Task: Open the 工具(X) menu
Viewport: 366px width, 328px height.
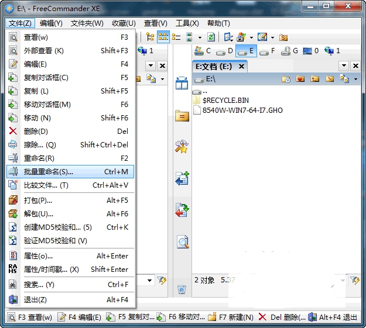Action: [187, 23]
